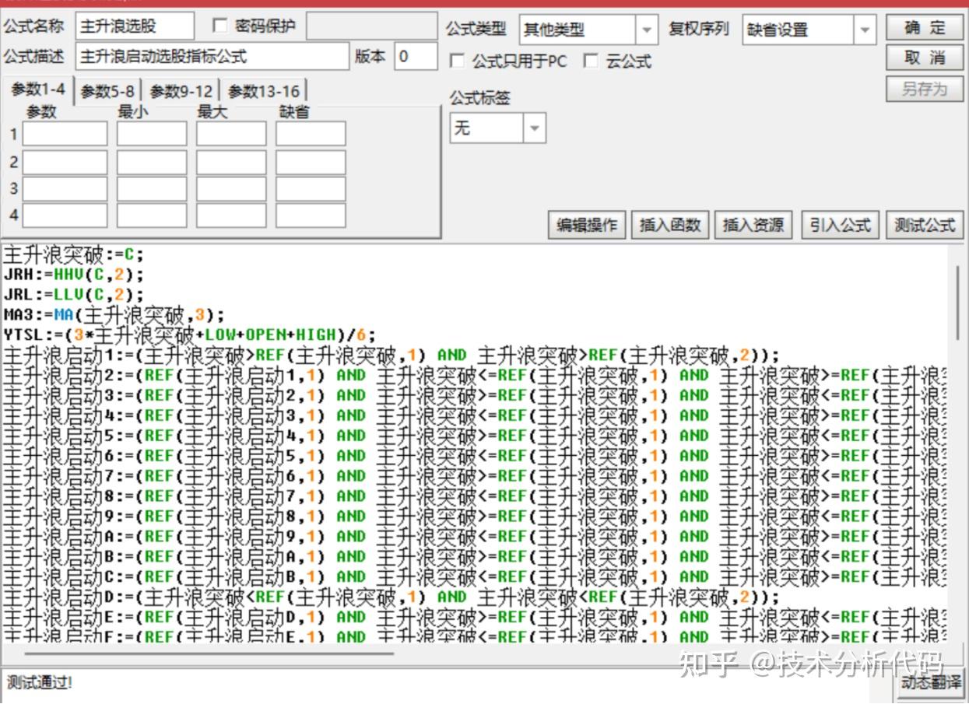Toggle the 密码保护 checkbox

tap(219, 26)
